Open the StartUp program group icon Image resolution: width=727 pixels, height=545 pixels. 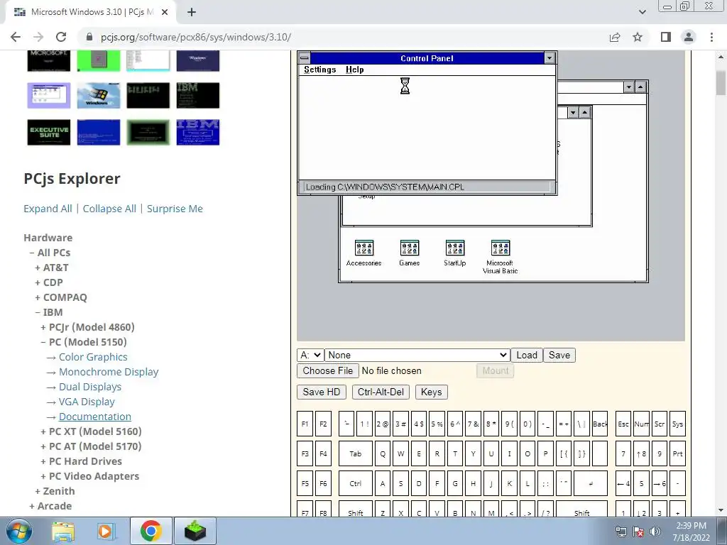tap(455, 253)
